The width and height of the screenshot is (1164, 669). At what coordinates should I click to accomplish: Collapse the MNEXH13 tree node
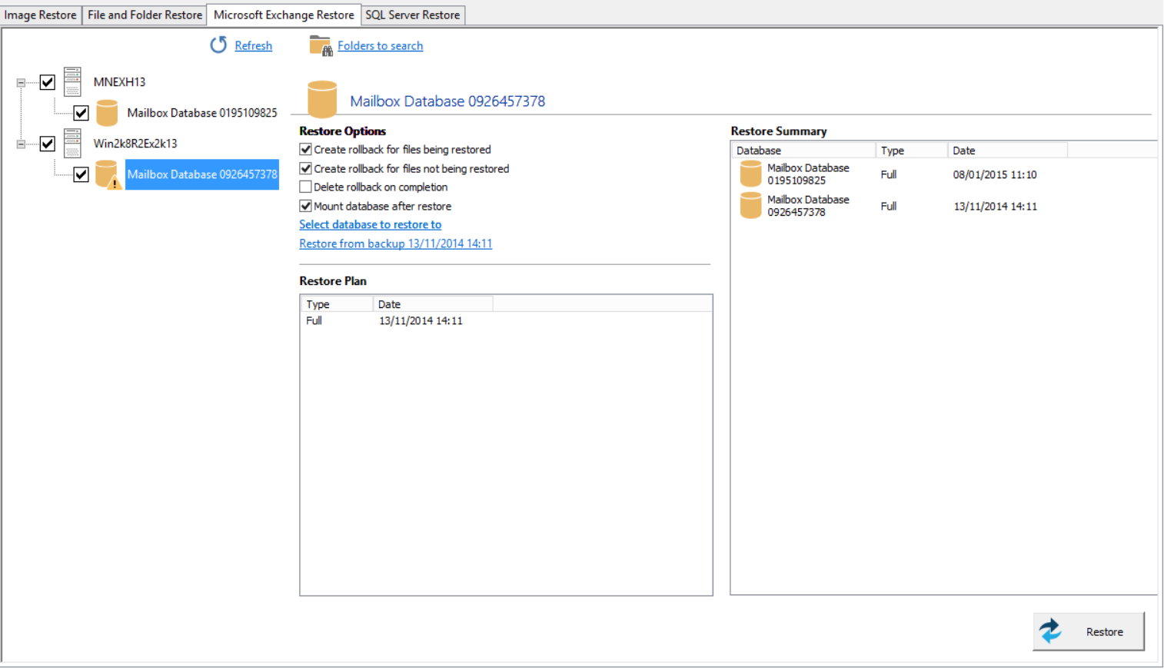tap(22, 82)
